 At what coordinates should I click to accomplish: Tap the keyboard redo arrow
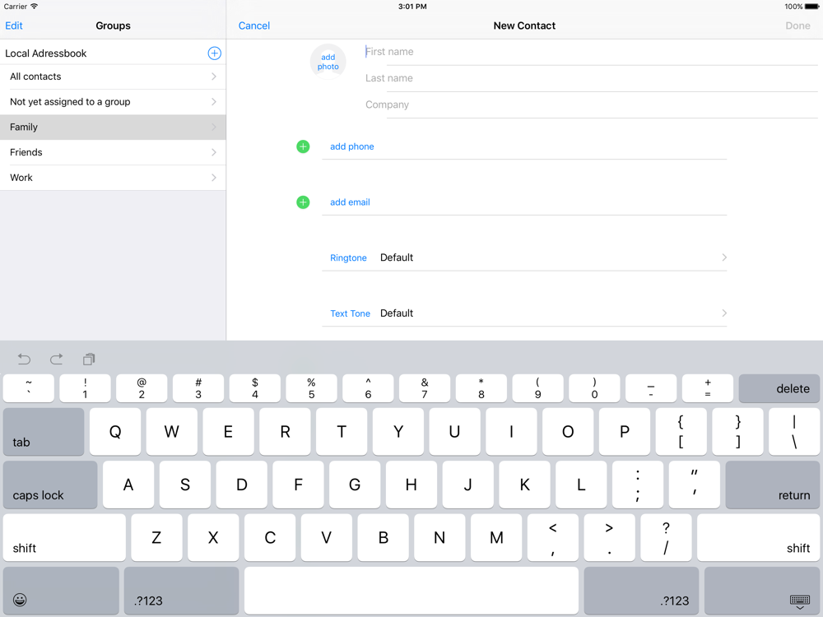56,359
